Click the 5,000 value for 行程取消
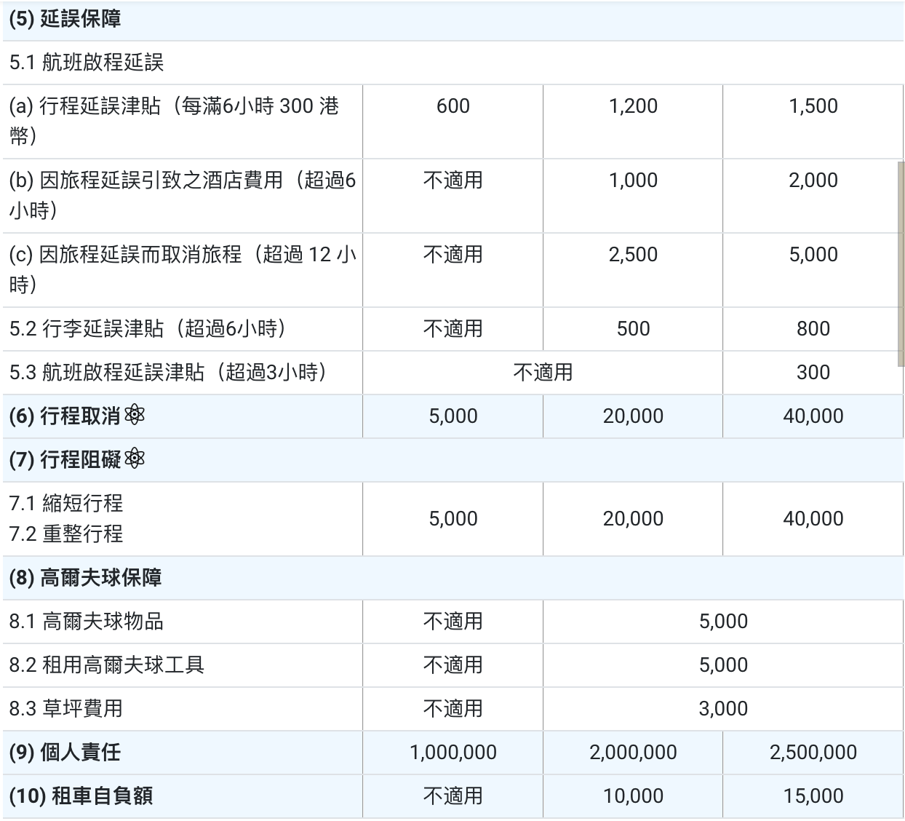This screenshot has height=821, width=905. pyautogui.click(x=453, y=416)
